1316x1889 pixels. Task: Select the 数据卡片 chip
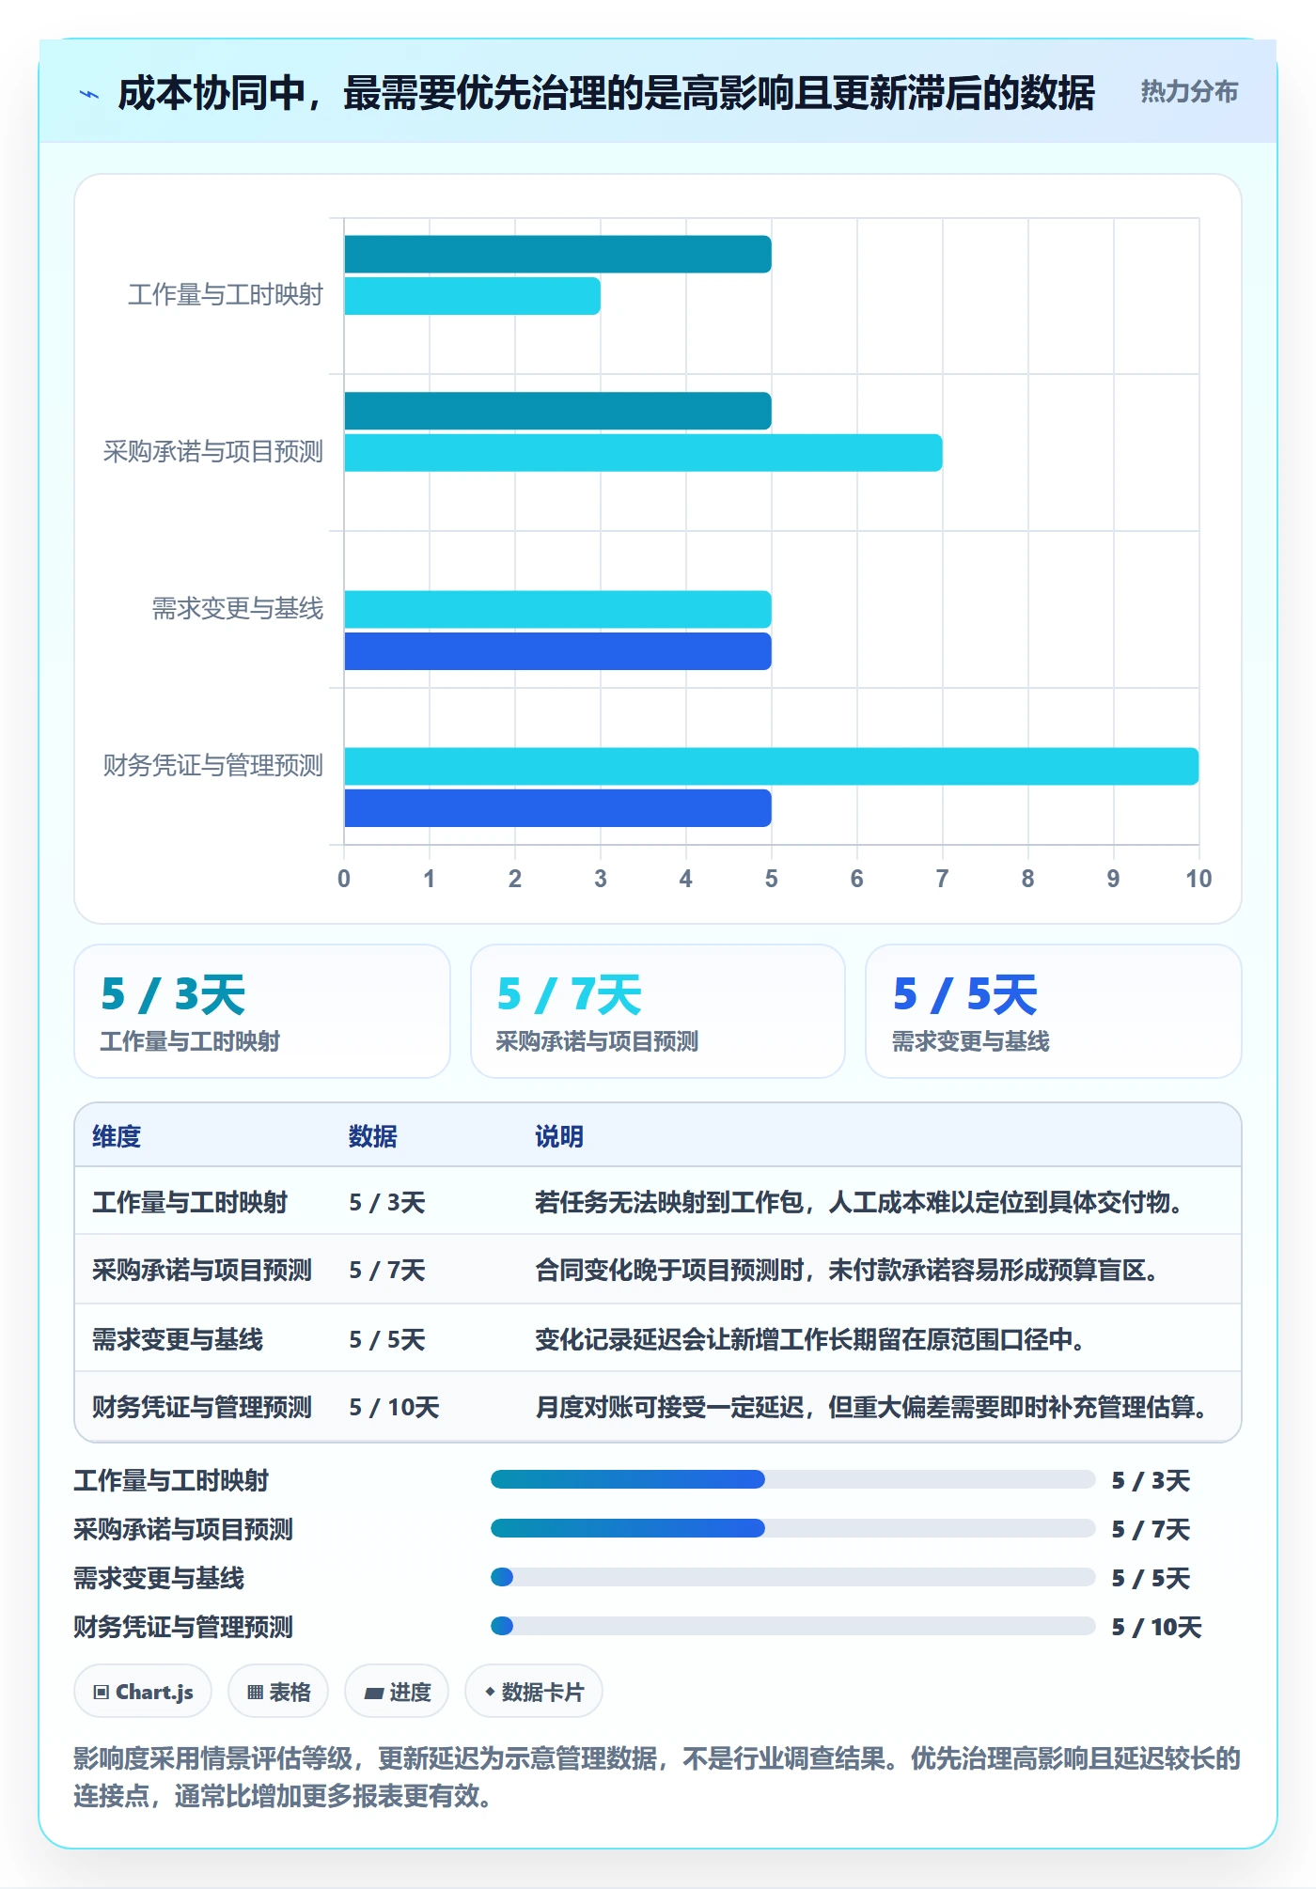tap(534, 1692)
